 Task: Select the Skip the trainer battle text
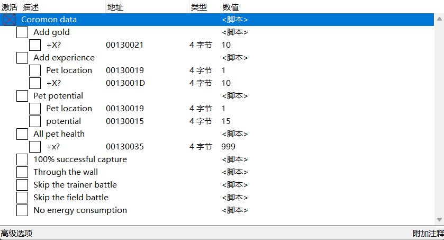75,185
